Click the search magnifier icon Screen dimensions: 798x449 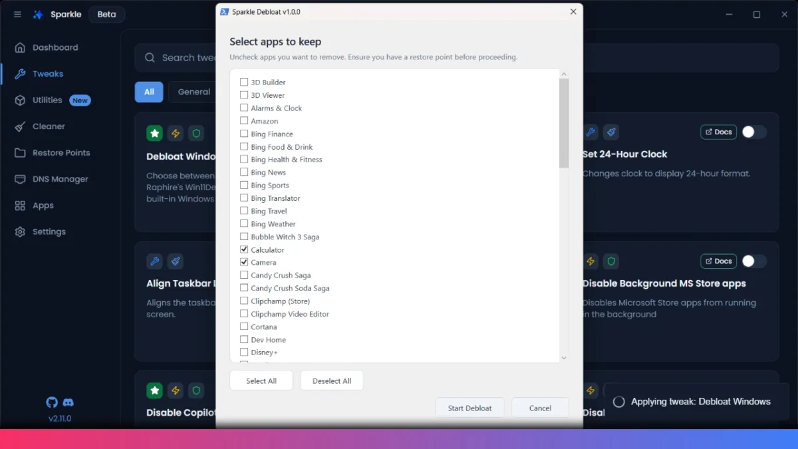pos(150,58)
